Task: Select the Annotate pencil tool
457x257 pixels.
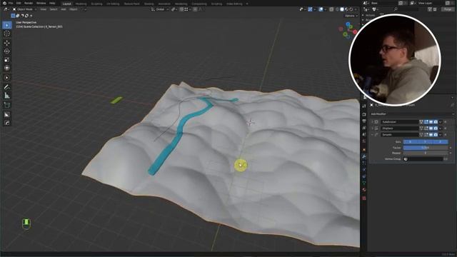Action: (7, 87)
